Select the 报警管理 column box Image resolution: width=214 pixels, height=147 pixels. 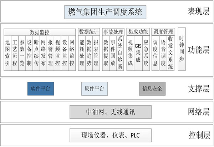(50, 53)
